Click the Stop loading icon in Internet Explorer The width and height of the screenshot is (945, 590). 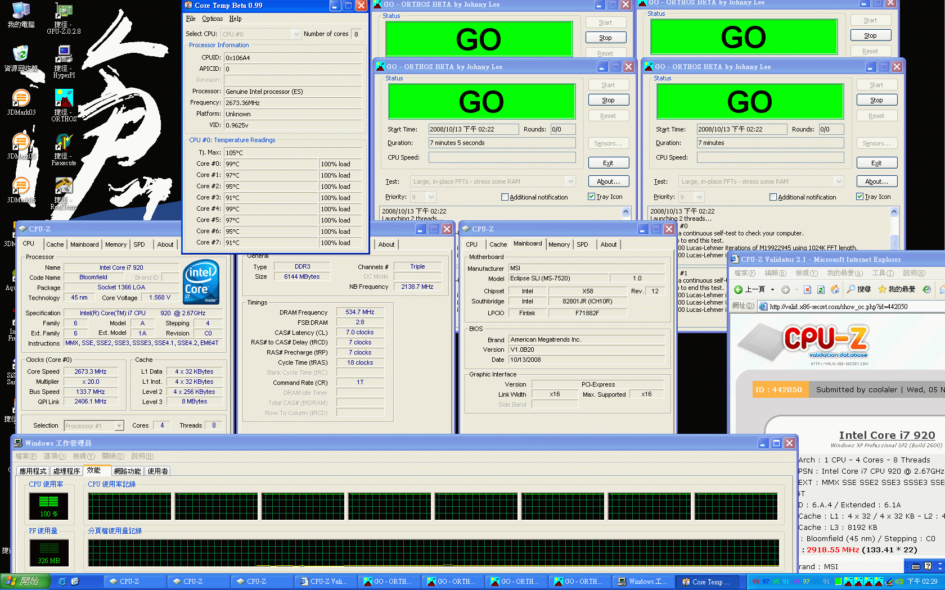pyautogui.click(x=807, y=289)
